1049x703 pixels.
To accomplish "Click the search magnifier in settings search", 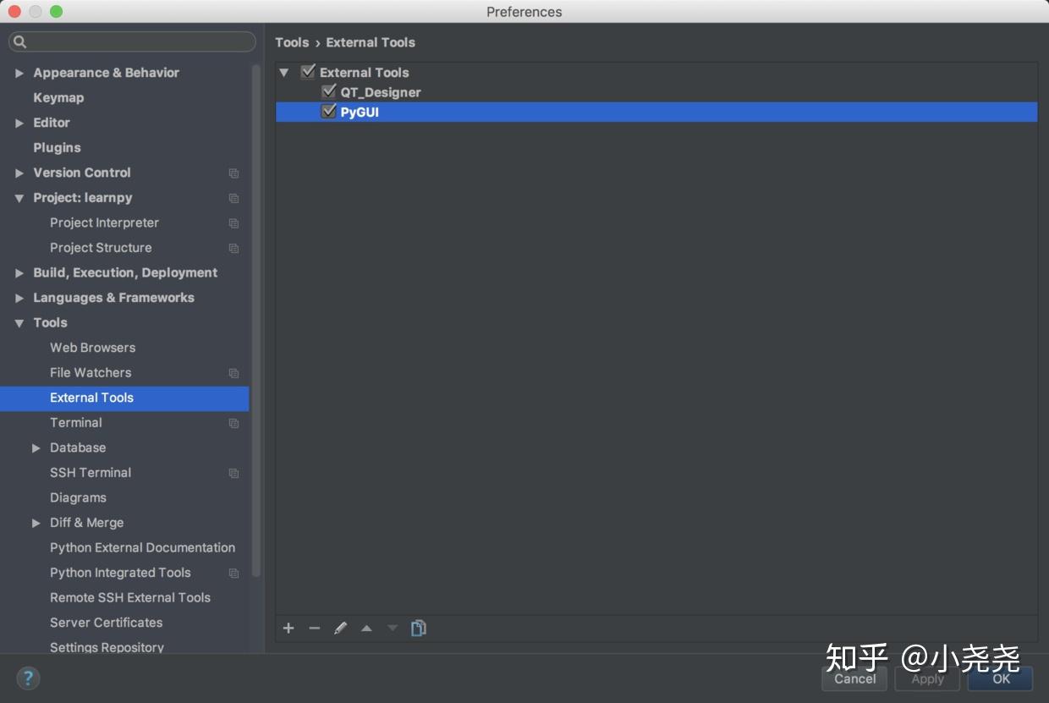I will (x=19, y=41).
